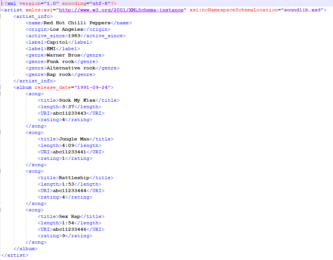Open the w3.org XMLSchema-instance URL link
The width and height of the screenshot is (333, 260).
(121, 10)
